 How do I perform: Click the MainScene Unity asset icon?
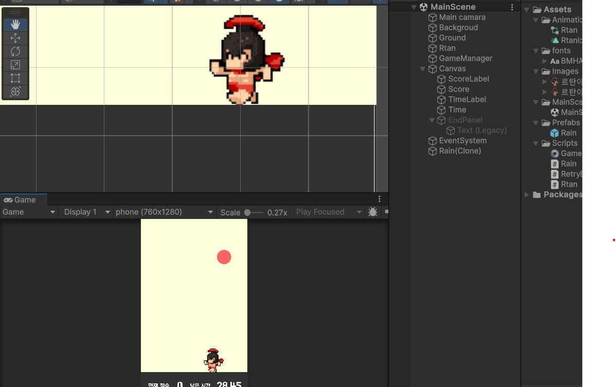tap(555, 112)
